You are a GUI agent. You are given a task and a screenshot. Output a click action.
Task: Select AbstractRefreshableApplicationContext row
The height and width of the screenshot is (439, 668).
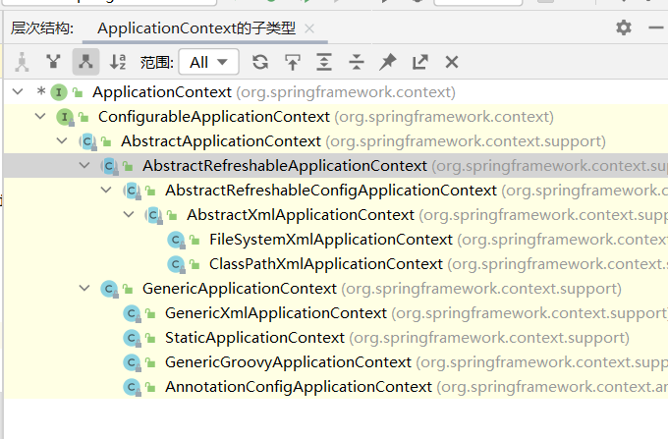point(336,166)
